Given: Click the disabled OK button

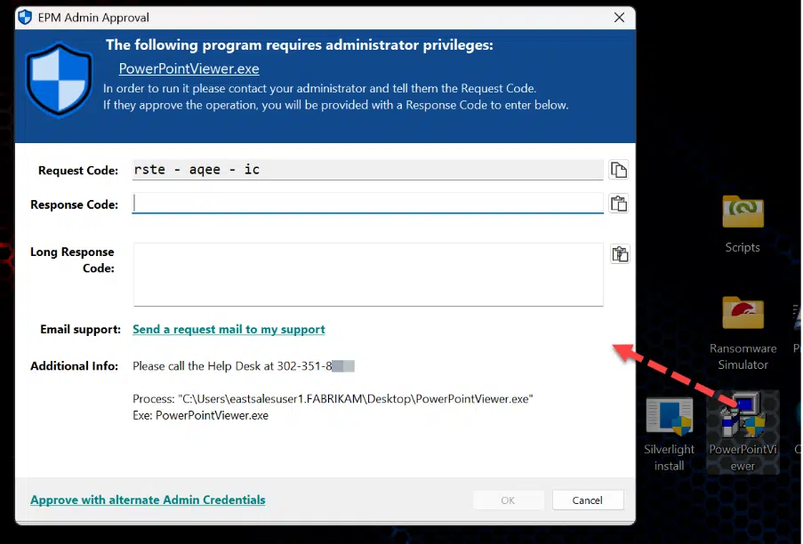Looking at the screenshot, I should tap(508, 500).
